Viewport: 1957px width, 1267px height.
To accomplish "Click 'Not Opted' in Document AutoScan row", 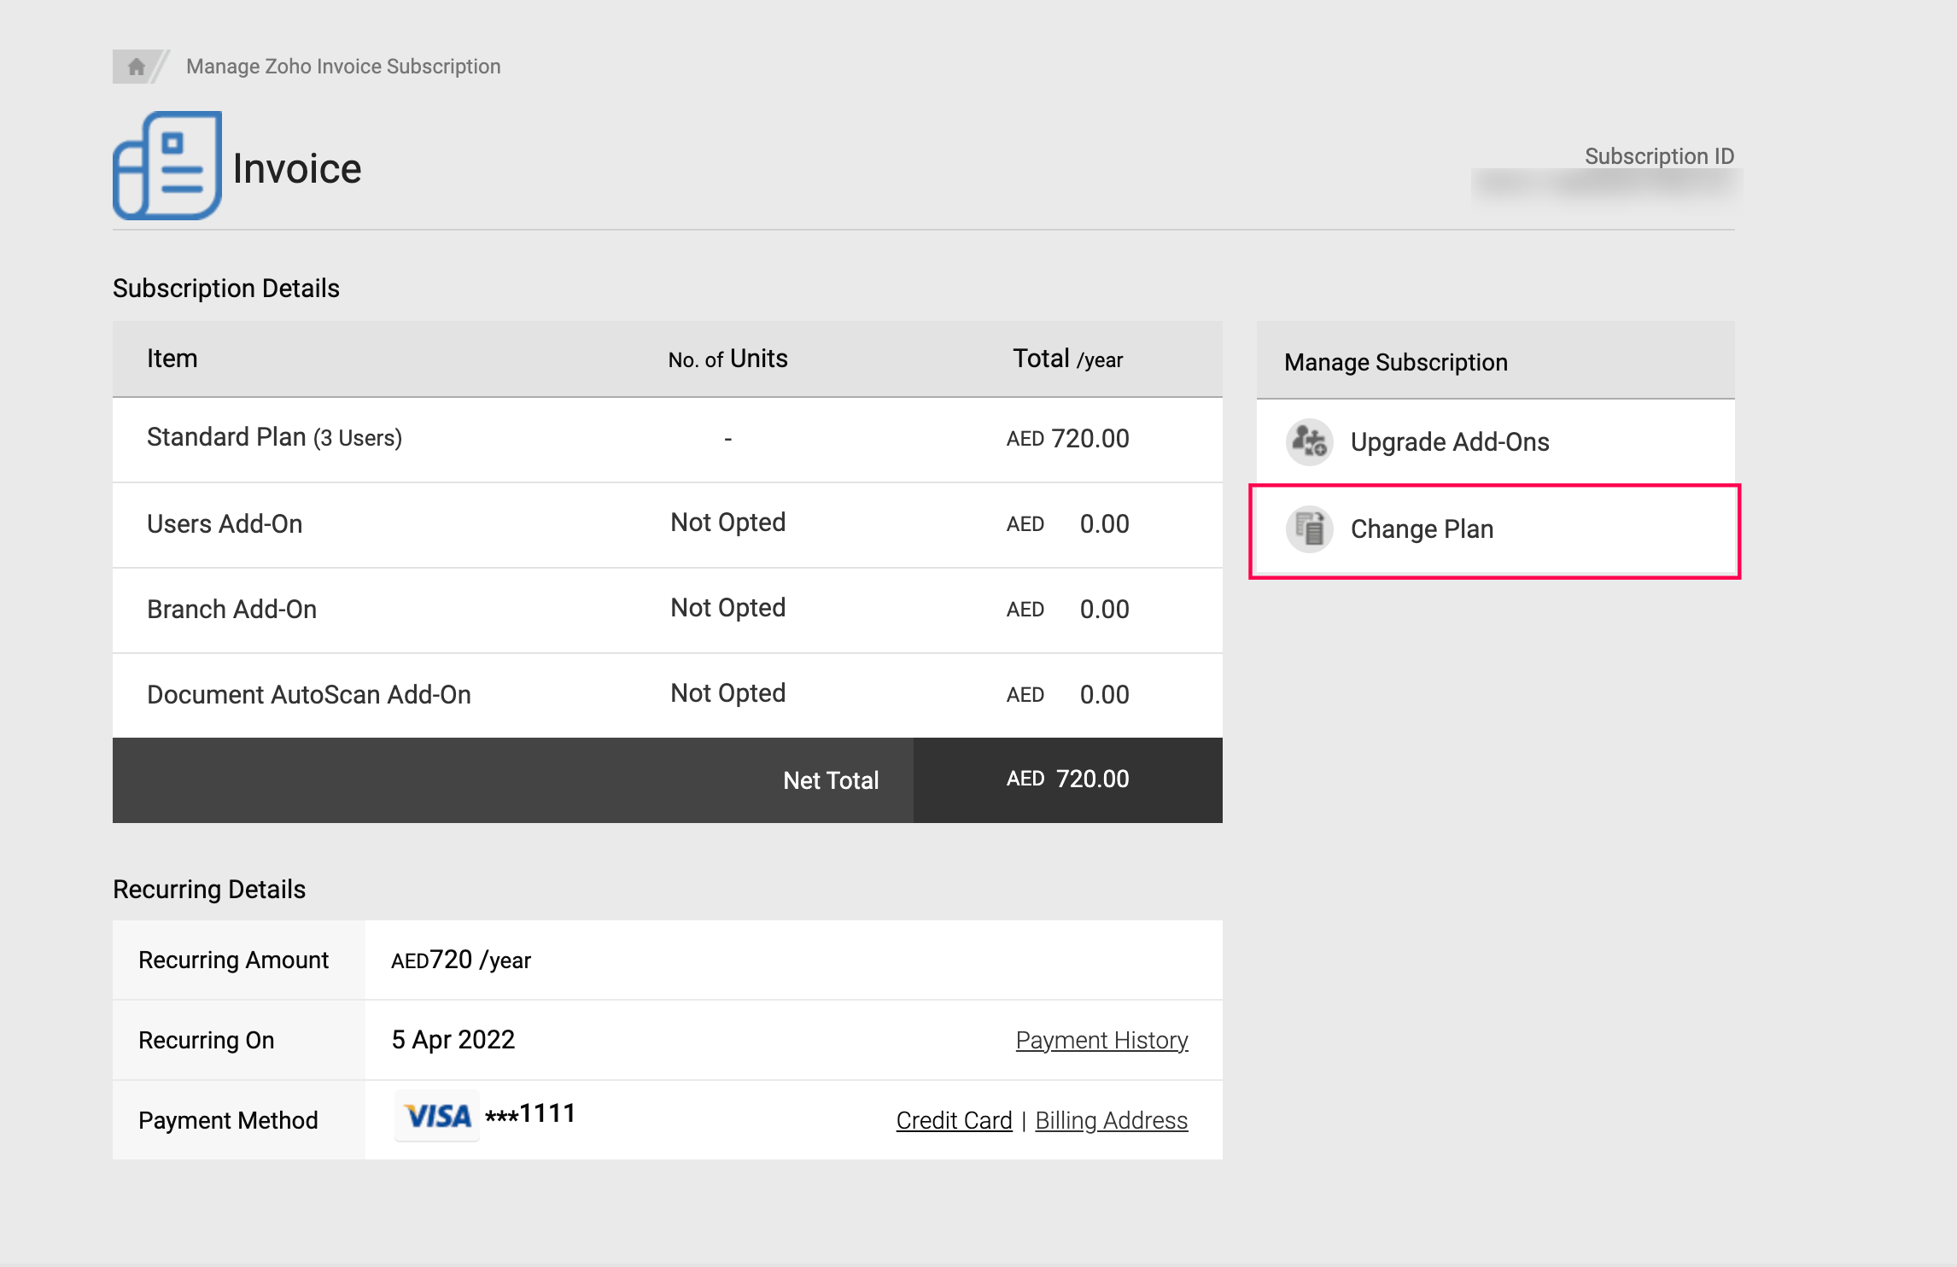I will coord(727,692).
